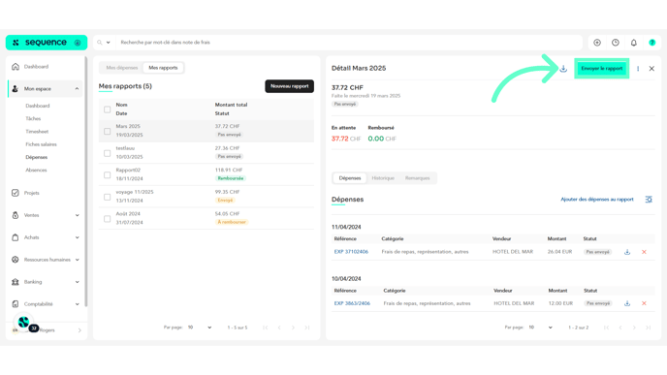The height and width of the screenshot is (375, 667).
Task: Open the search filter dropdown arrow
Action: (x=108, y=43)
